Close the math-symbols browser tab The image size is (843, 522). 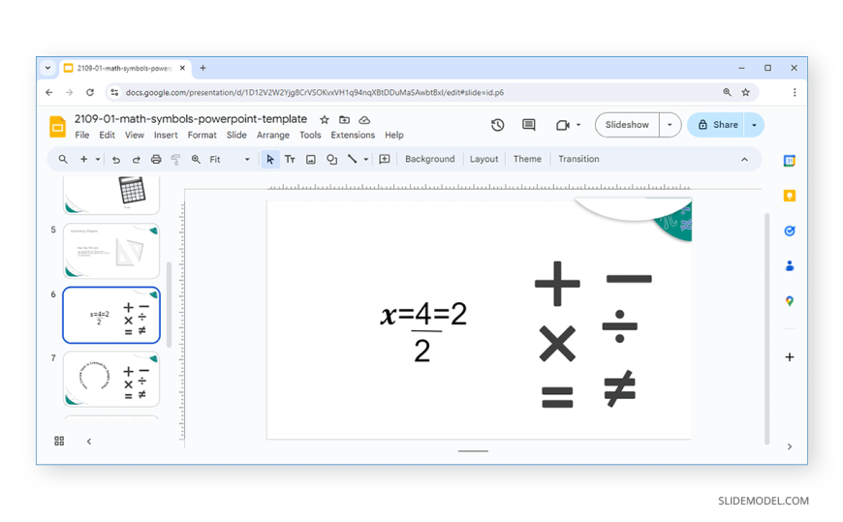point(182,68)
